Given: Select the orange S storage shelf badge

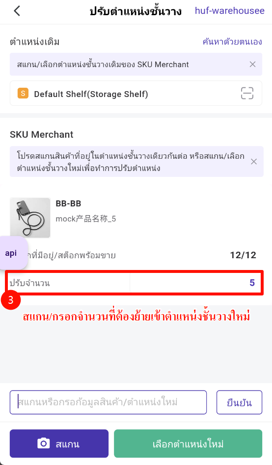Looking at the screenshot, I should pyautogui.click(x=23, y=93).
